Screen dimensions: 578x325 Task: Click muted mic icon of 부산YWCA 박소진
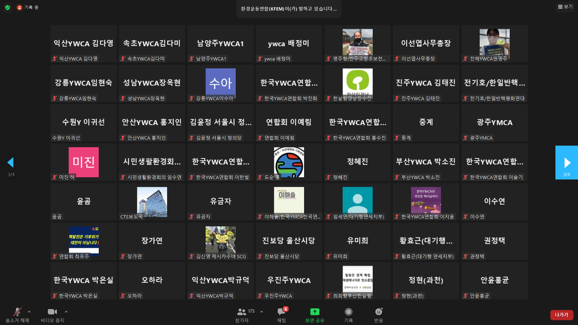point(397,177)
